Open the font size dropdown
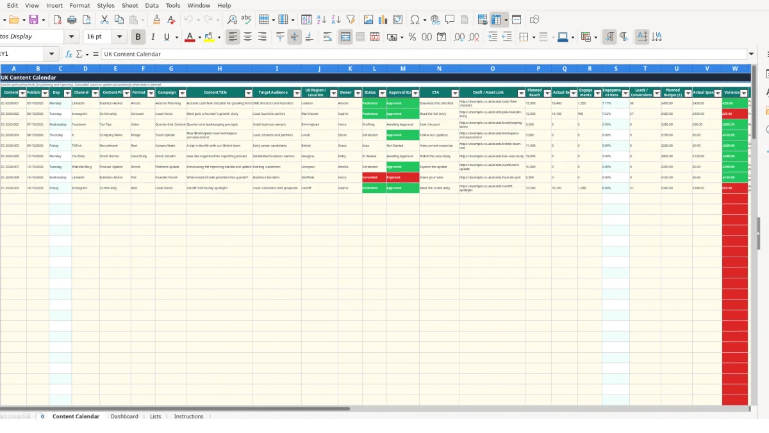The image size is (769, 433). [x=119, y=37]
